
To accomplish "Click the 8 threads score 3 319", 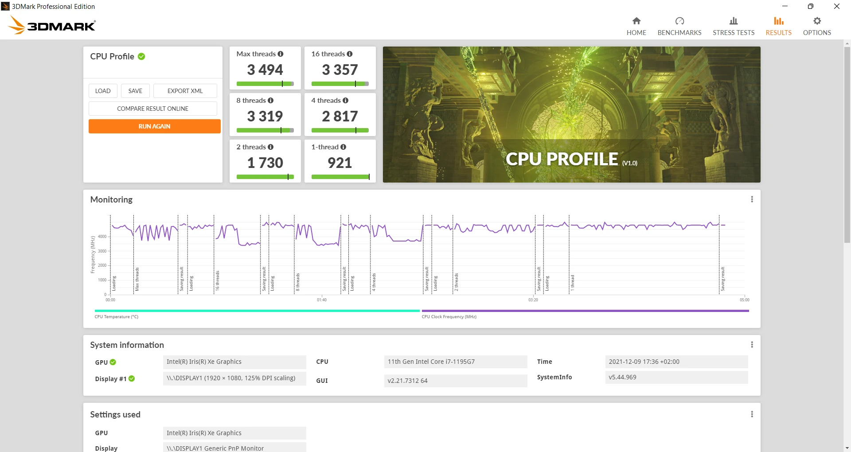I will tap(265, 116).
